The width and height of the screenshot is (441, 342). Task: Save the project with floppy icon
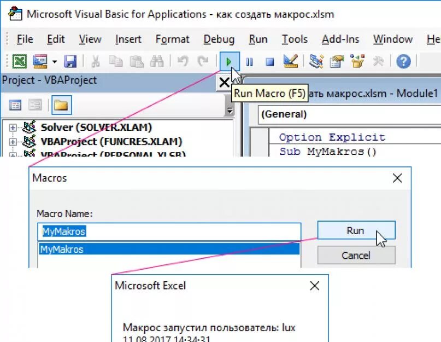(x=70, y=61)
